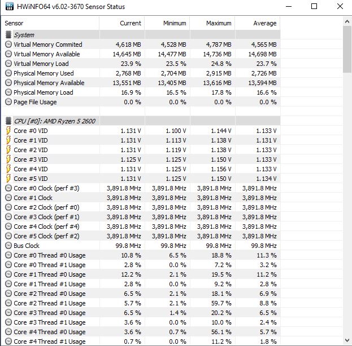Viewport: 352px width, 346px height.
Task: Select the Core #3 VID row label
Action: pos(31,159)
